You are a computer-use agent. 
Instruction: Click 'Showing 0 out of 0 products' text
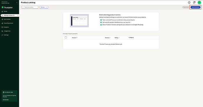coord(70,34)
